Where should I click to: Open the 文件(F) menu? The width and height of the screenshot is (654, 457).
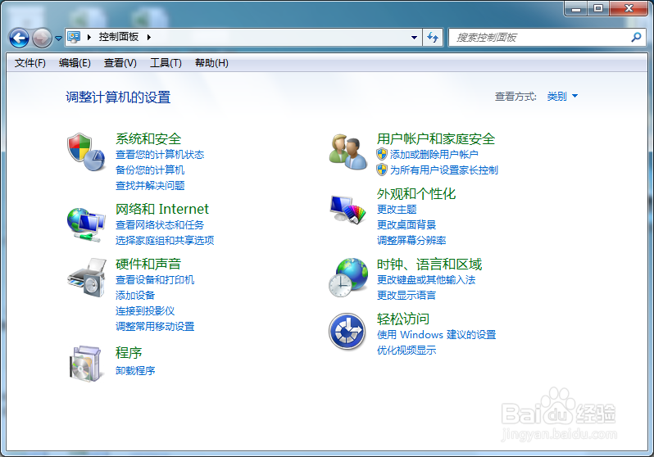(30, 63)
